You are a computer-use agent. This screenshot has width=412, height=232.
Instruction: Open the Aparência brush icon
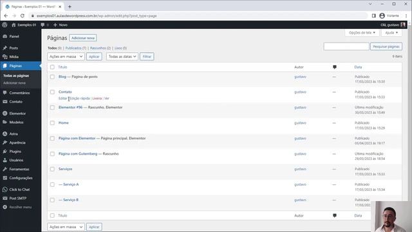pyautogui.click(x=5, y=142)
